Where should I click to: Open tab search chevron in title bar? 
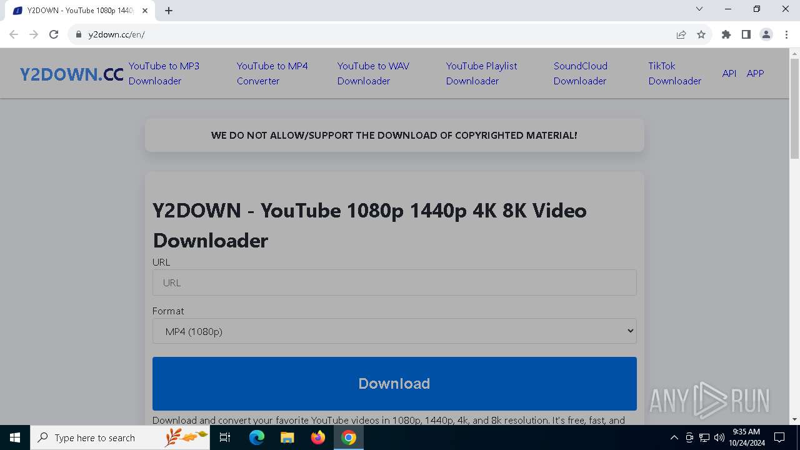pos(699,9)
